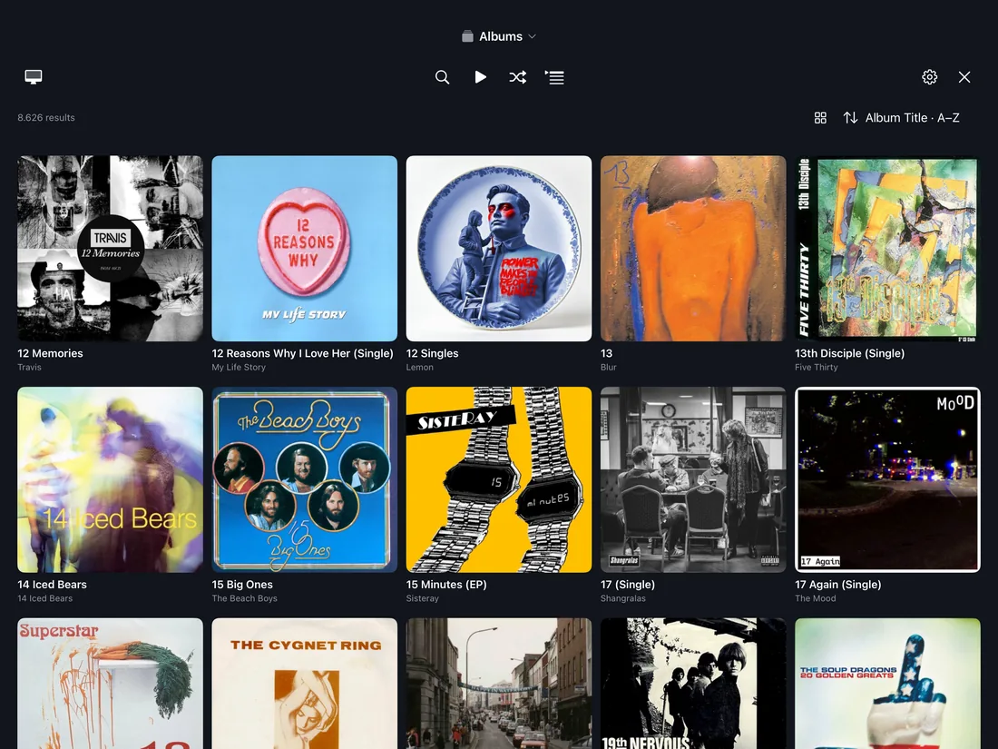Go to artist The Beach Boys
998x749 pixels.
tap(244, 598)
